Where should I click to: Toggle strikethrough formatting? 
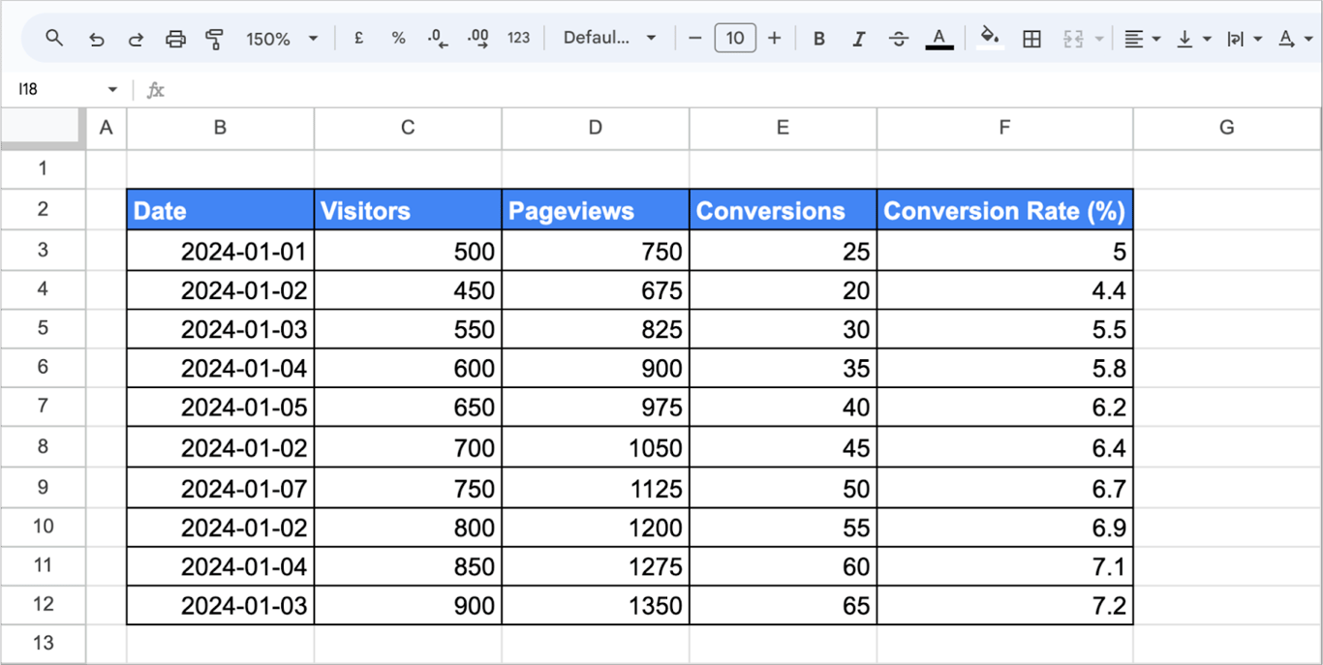pos(899,39)
